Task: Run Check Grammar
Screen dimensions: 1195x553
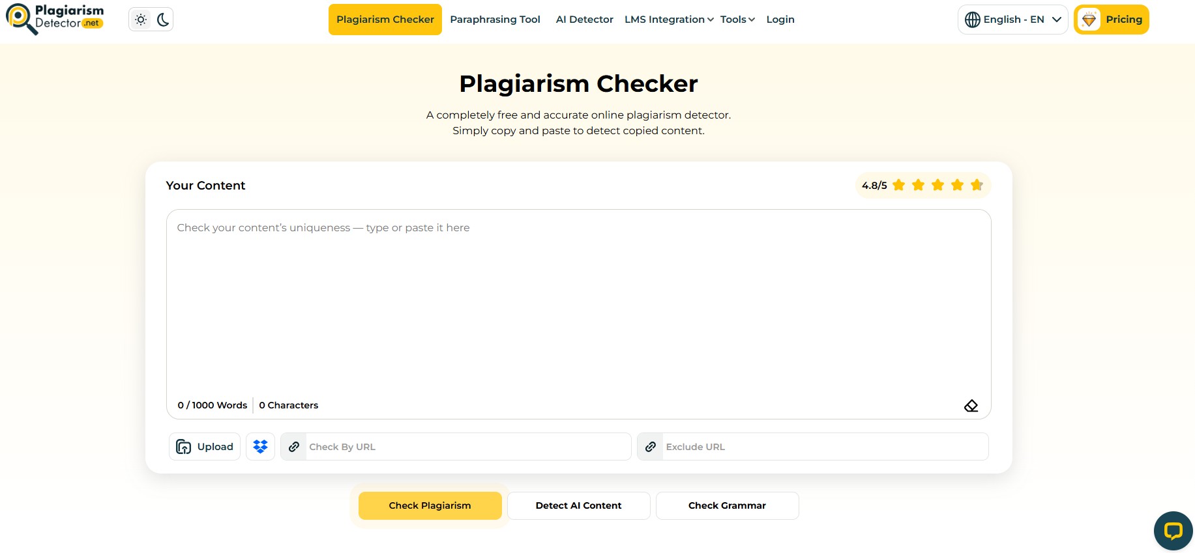Action: coord(728,505)
